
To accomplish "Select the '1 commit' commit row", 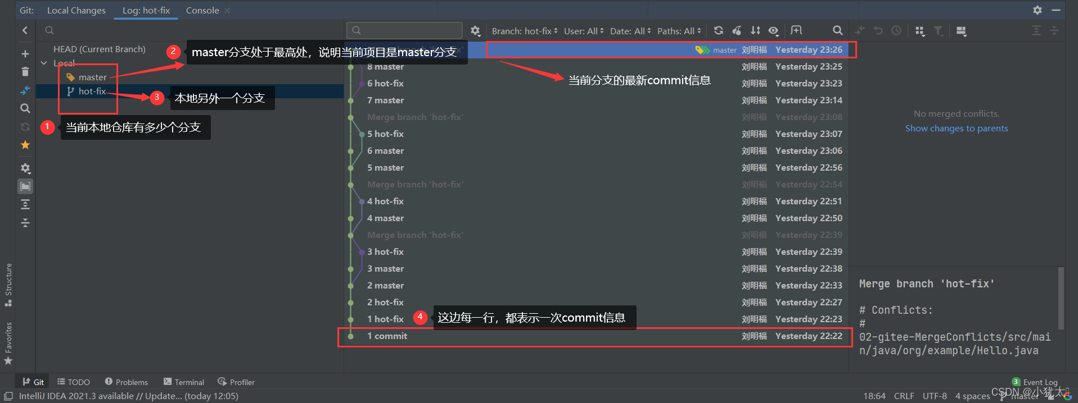I will point(597,336).
